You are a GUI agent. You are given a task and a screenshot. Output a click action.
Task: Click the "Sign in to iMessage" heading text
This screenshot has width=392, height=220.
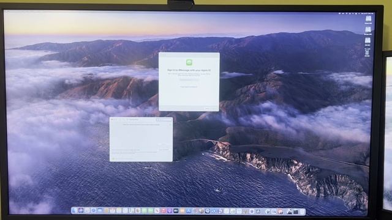point(189,70)
